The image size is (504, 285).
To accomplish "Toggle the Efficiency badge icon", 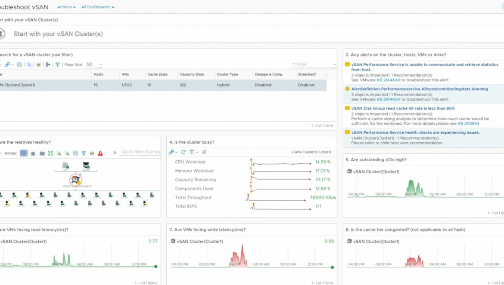I will pyautogui.click(x=42, y=153).
